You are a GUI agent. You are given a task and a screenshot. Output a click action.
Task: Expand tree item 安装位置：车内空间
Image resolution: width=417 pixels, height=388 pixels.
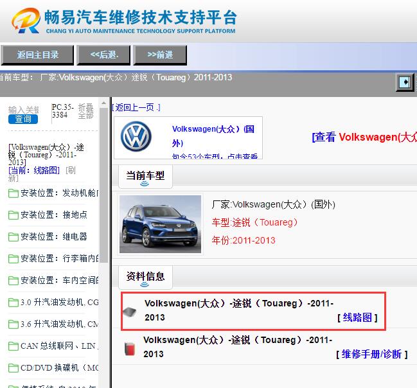click(60, 280)
